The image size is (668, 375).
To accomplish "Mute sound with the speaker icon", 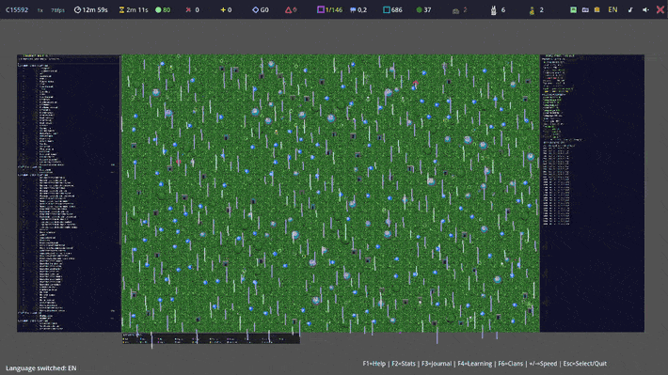I will pos(645,9).
